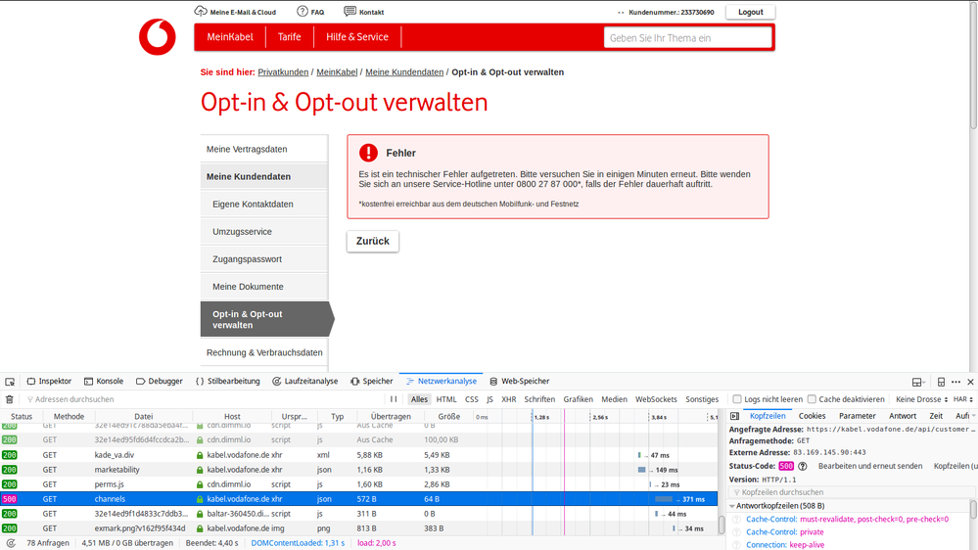978x550 pixels.
Task: Open the Hilfe & Service menu
Action: click(357, 37)
